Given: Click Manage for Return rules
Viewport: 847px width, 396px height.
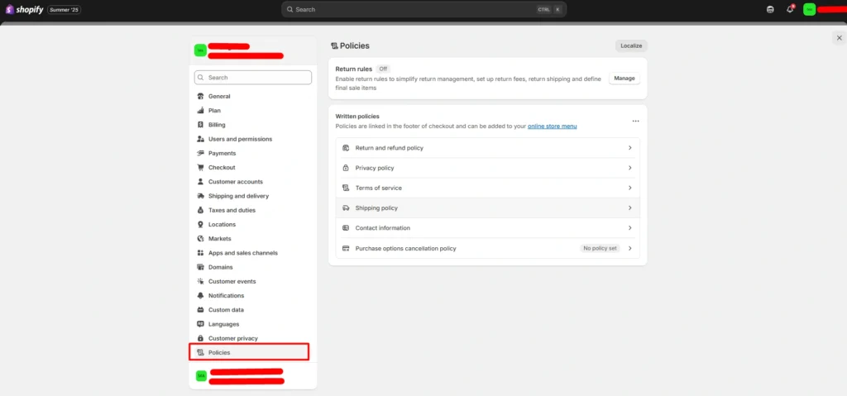Looking at the screenshot, I should coord(624,79).
